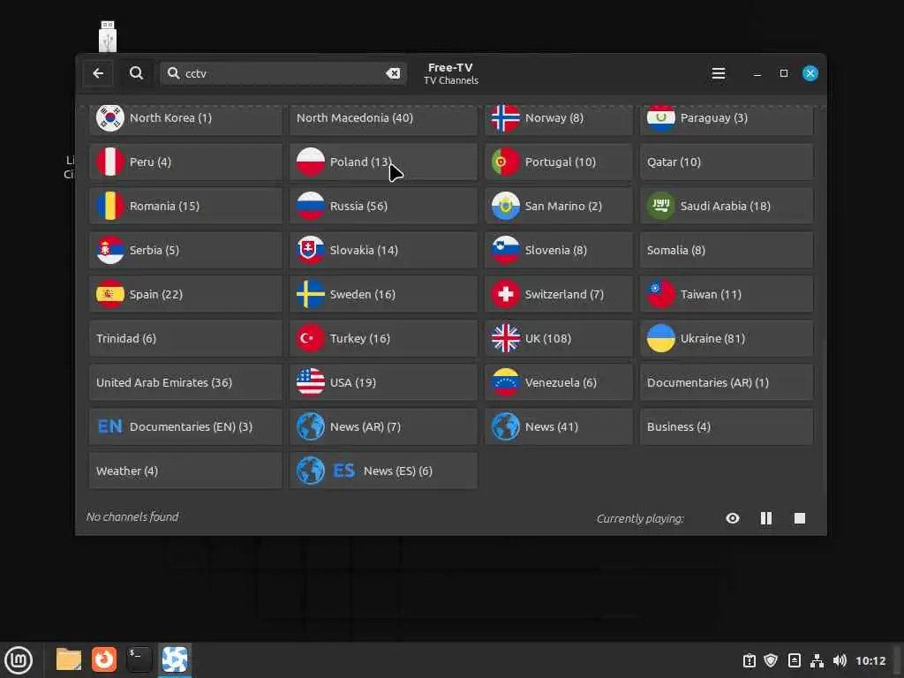Switch to Free-TV taskbar entry
This screenshot has height=678, width=904.
pyautogui.click(x=175, y=659)
